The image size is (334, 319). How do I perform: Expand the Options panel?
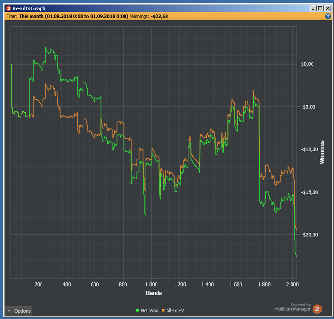pyautogui.click(x=18, y=311)
